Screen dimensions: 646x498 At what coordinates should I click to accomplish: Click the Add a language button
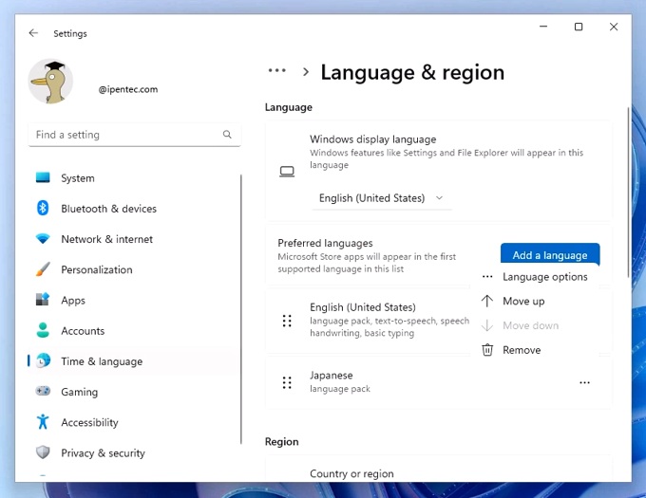[x=550, y=254]
